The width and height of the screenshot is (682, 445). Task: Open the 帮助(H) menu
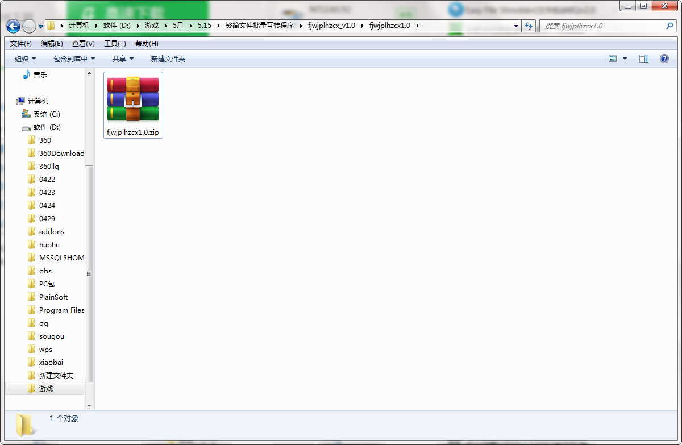click(x=147, y=44)
